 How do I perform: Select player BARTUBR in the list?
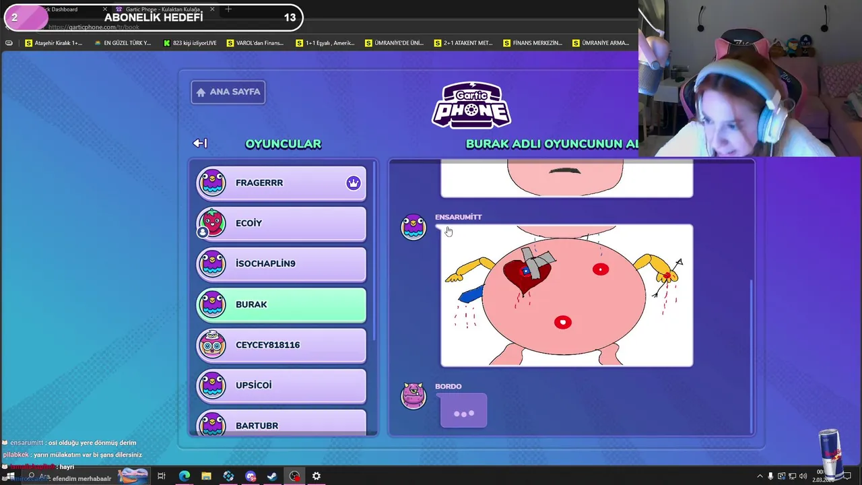(281, 423)
